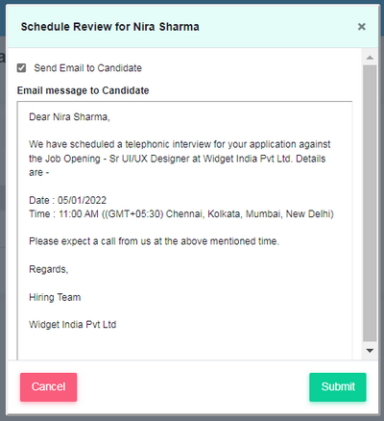Submit the scheduled review
This screenshot has width=384, height=421.
pos(338,386)
